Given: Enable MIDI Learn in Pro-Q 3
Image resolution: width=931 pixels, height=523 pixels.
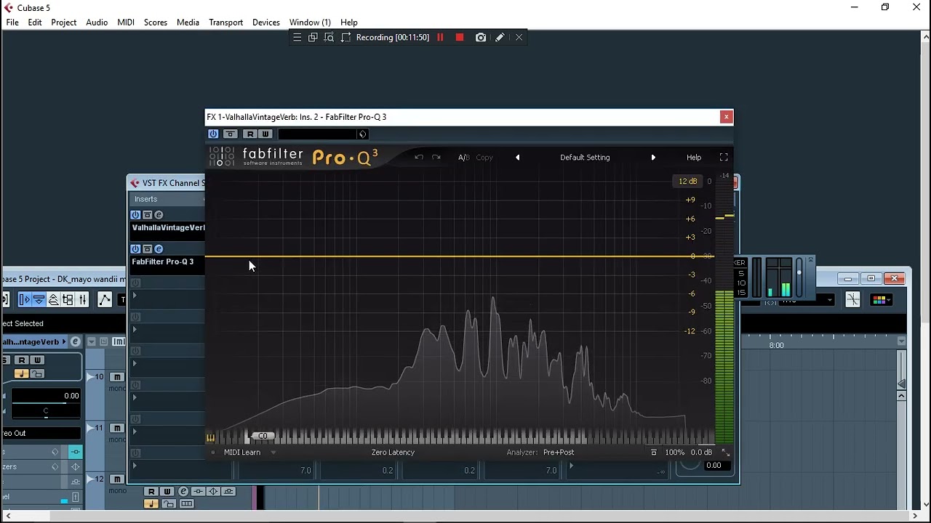Looking at the screenshot, I should [x=241, y=452].
